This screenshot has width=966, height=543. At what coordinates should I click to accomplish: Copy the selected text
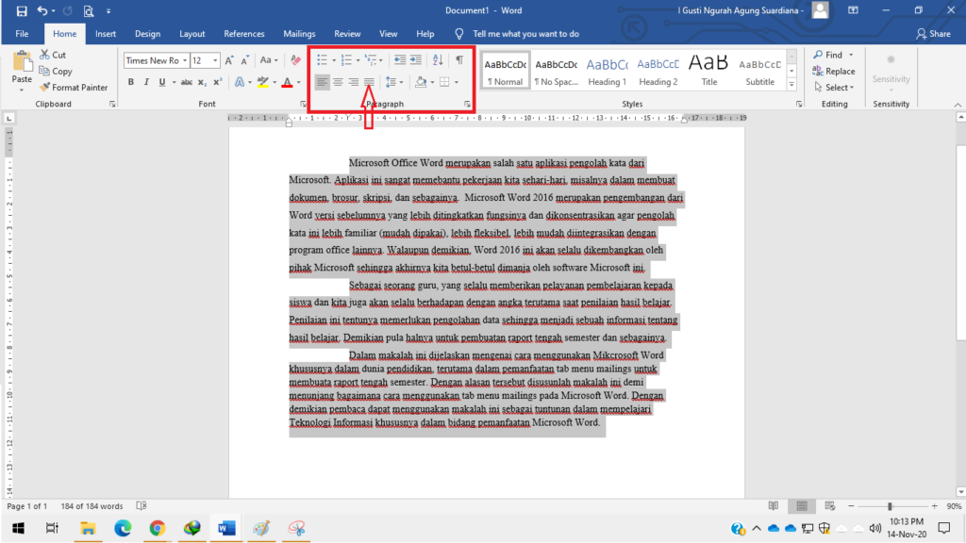click(x=56, y=72)
